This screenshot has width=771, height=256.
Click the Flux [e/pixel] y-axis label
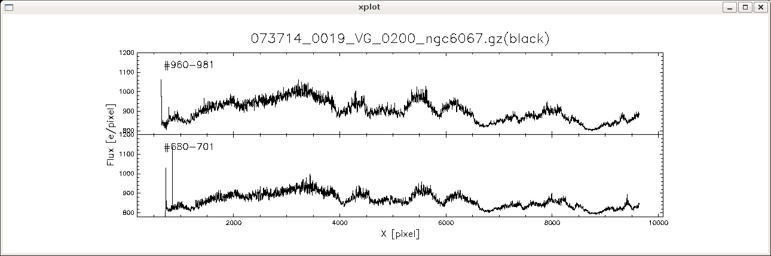coord(112,133)
